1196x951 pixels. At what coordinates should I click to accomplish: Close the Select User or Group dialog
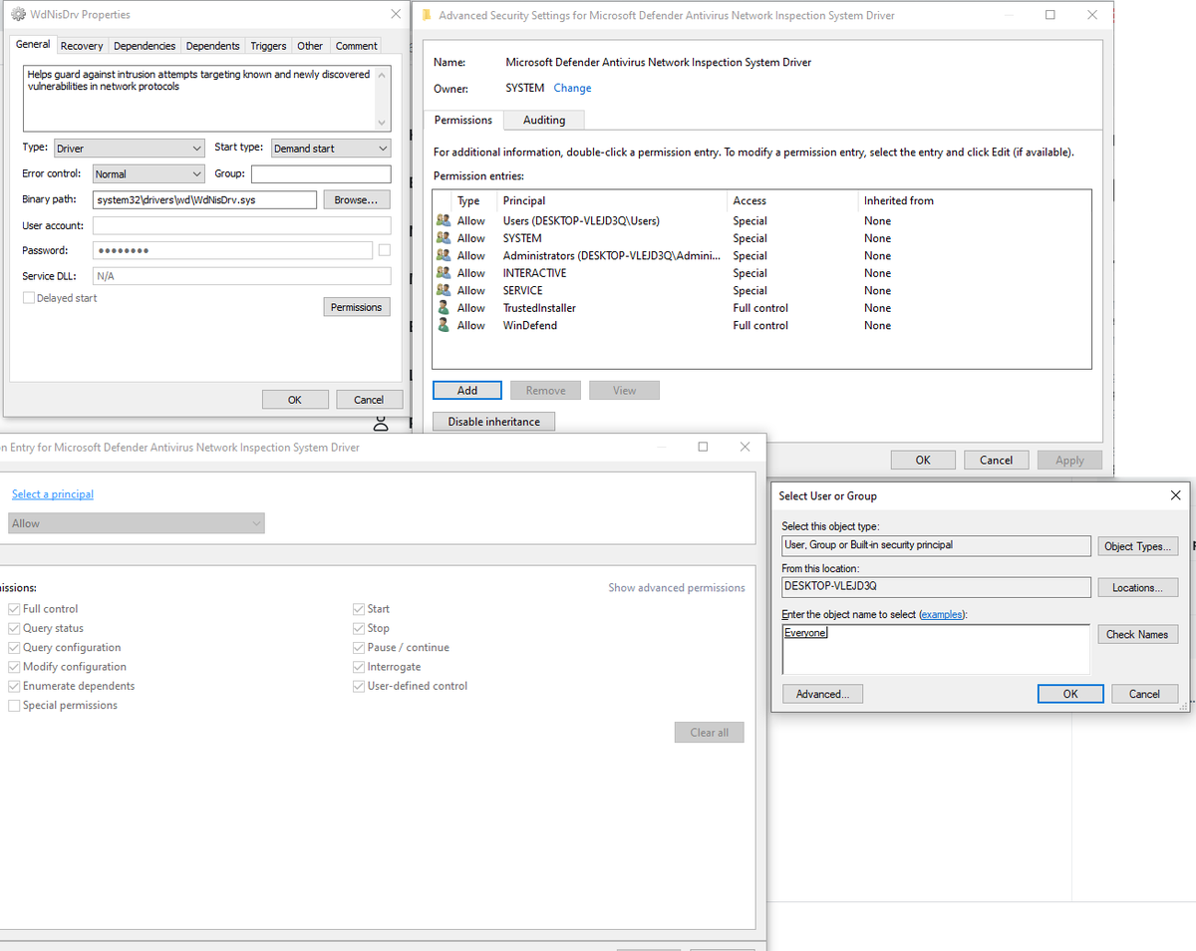pyautogui.click(x=1176, y=495)
